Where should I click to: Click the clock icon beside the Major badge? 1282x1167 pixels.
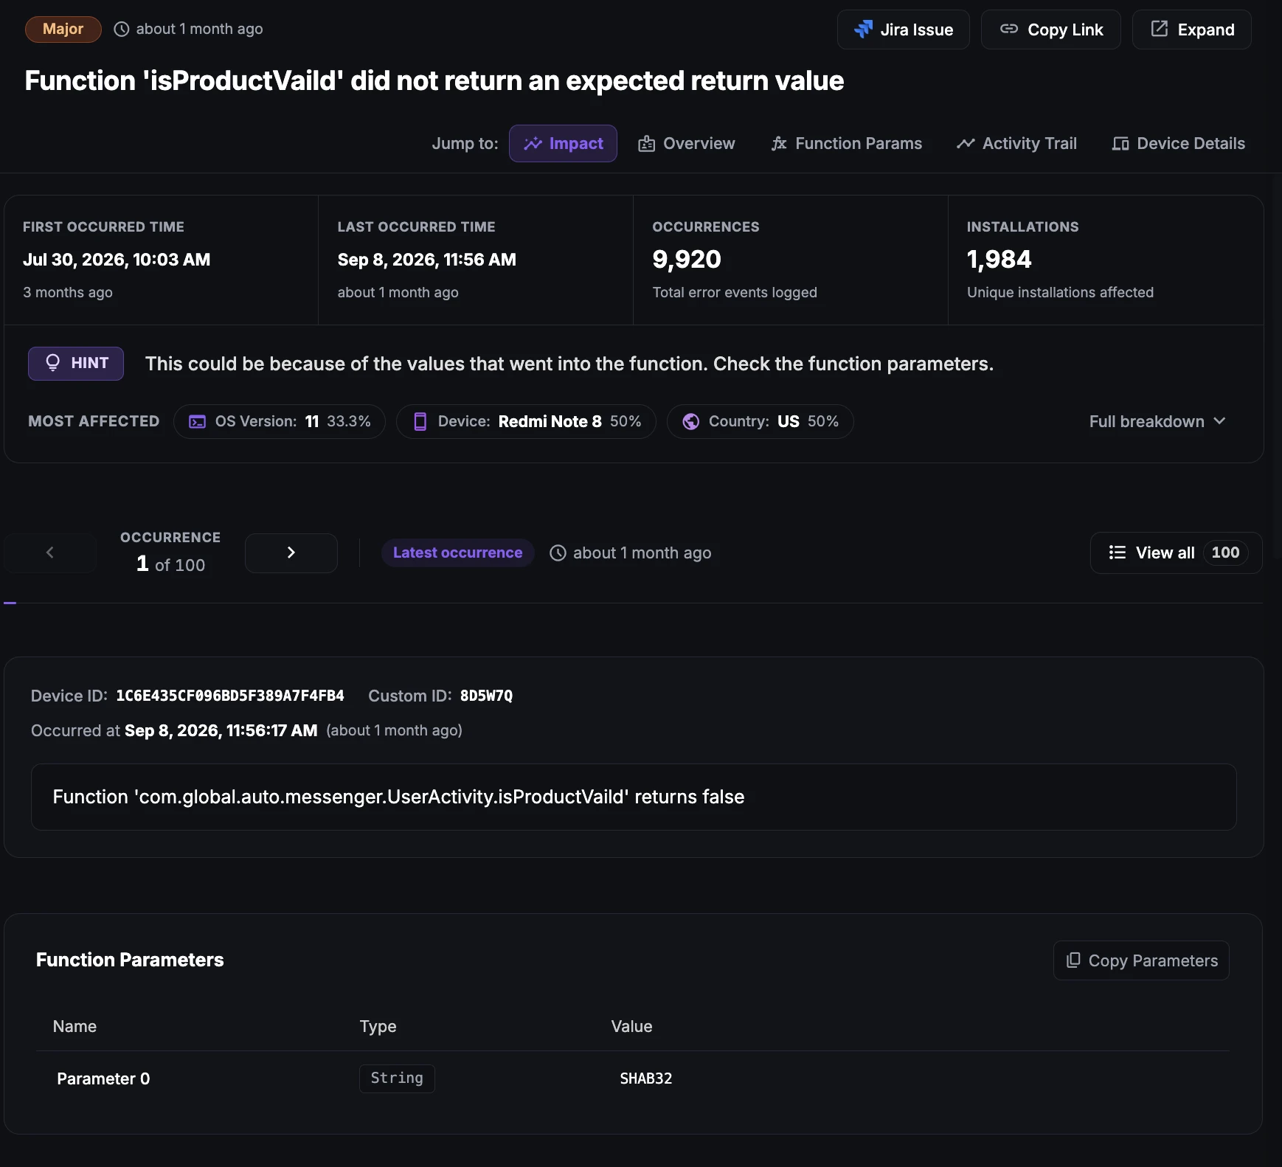[x=122, y=29]
